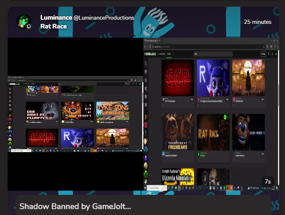The width and height of the screenshot is (285, 215).
Task: Open the 25 minutes post timestamp
Action: [258, 22]
